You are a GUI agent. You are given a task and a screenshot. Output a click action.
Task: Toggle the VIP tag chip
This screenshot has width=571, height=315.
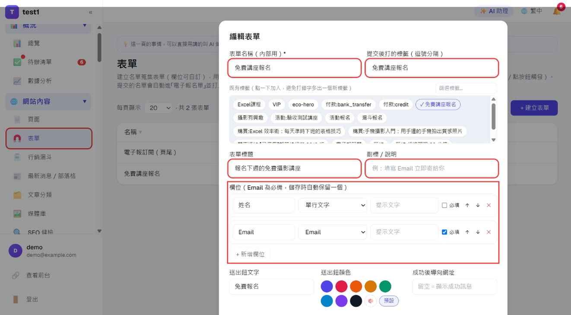[276, 105]
